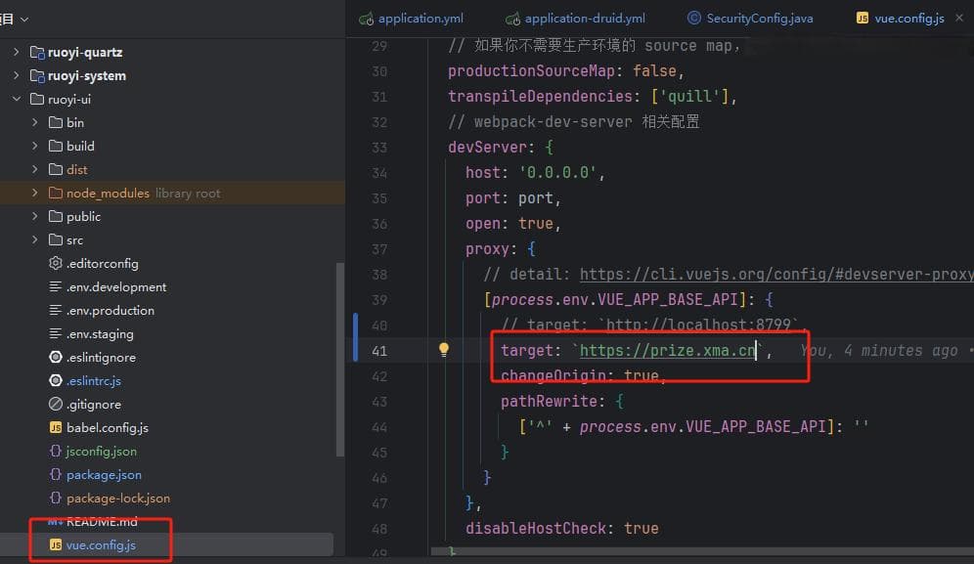Select the .env.staging file

pos(100,333)
